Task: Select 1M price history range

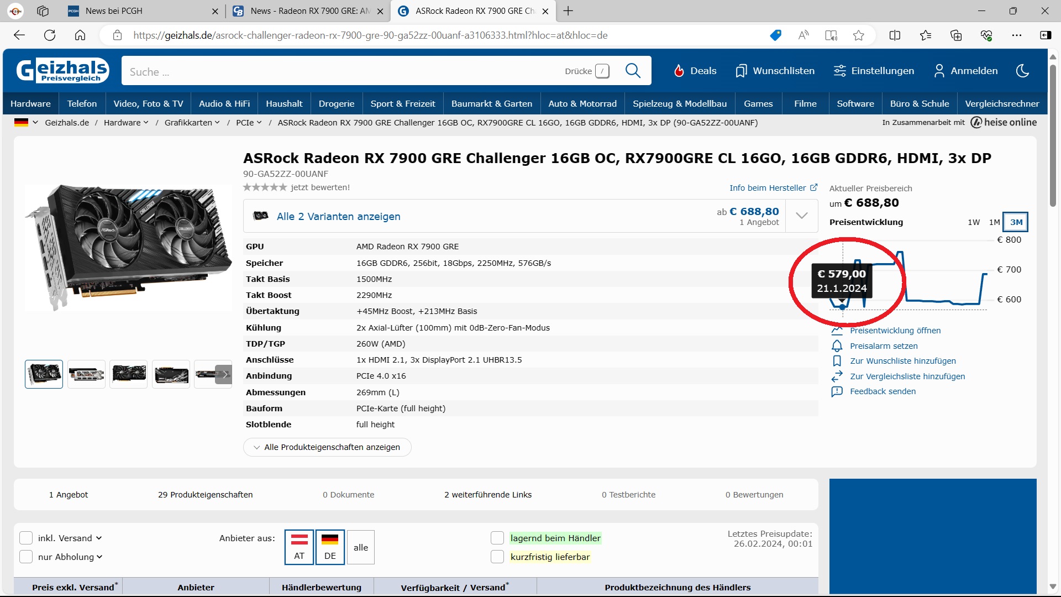Action: point(995,222)
